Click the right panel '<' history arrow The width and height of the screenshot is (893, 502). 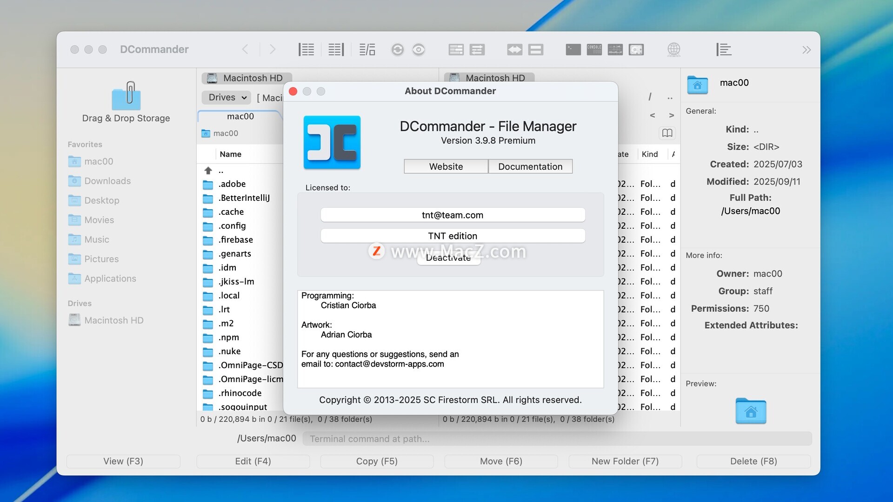[653, 115]
